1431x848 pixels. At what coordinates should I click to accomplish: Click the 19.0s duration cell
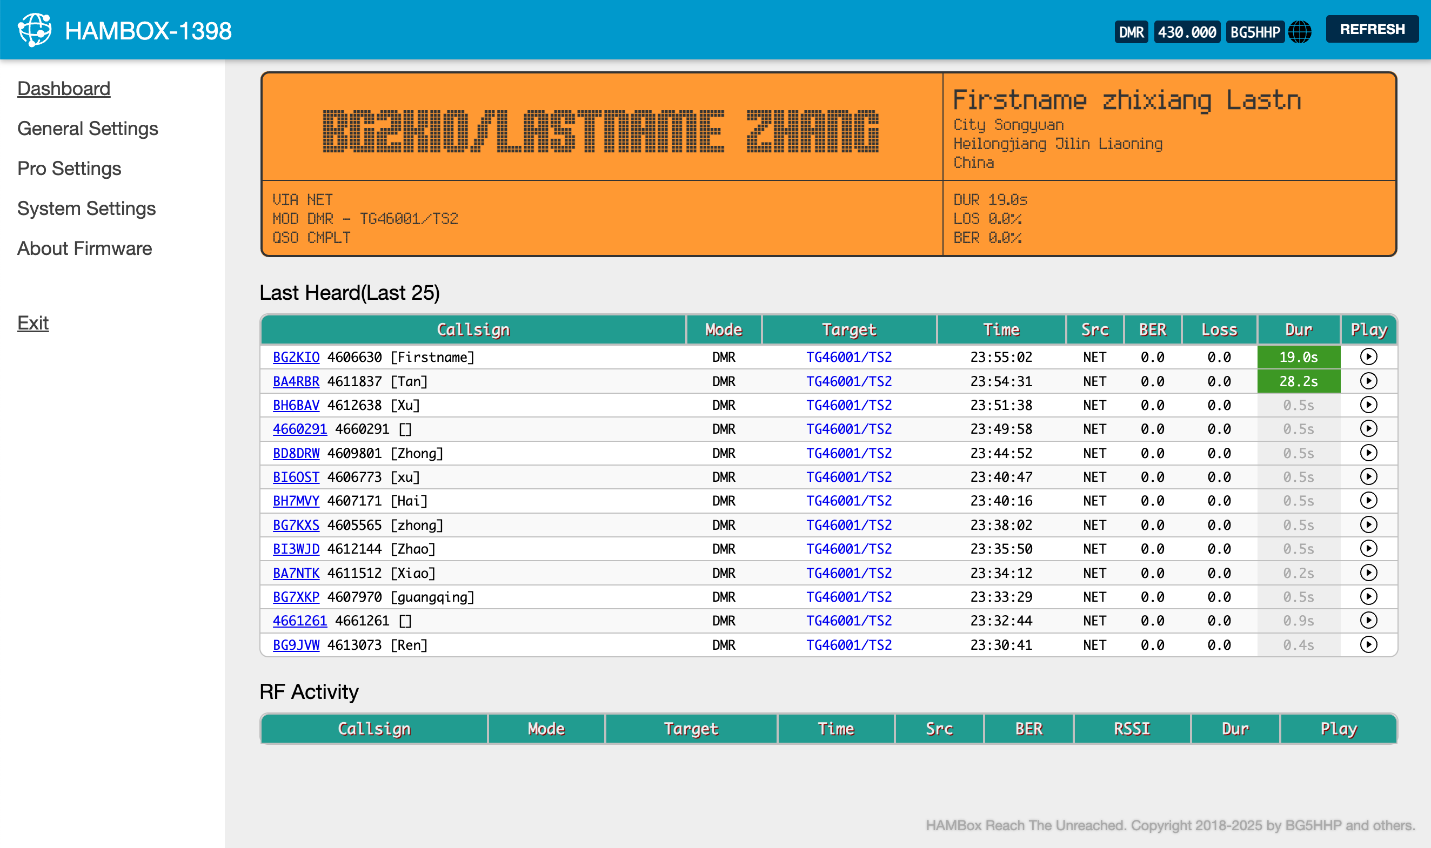pos(1299,357)
